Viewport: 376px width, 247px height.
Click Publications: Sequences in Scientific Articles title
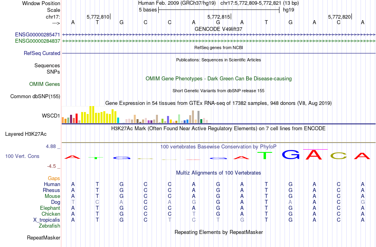(218, 60)
